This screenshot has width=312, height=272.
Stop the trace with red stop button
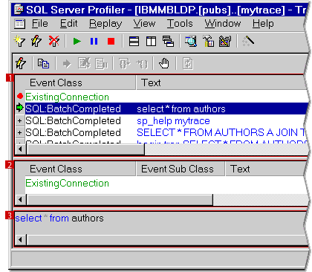pos(111,41)
